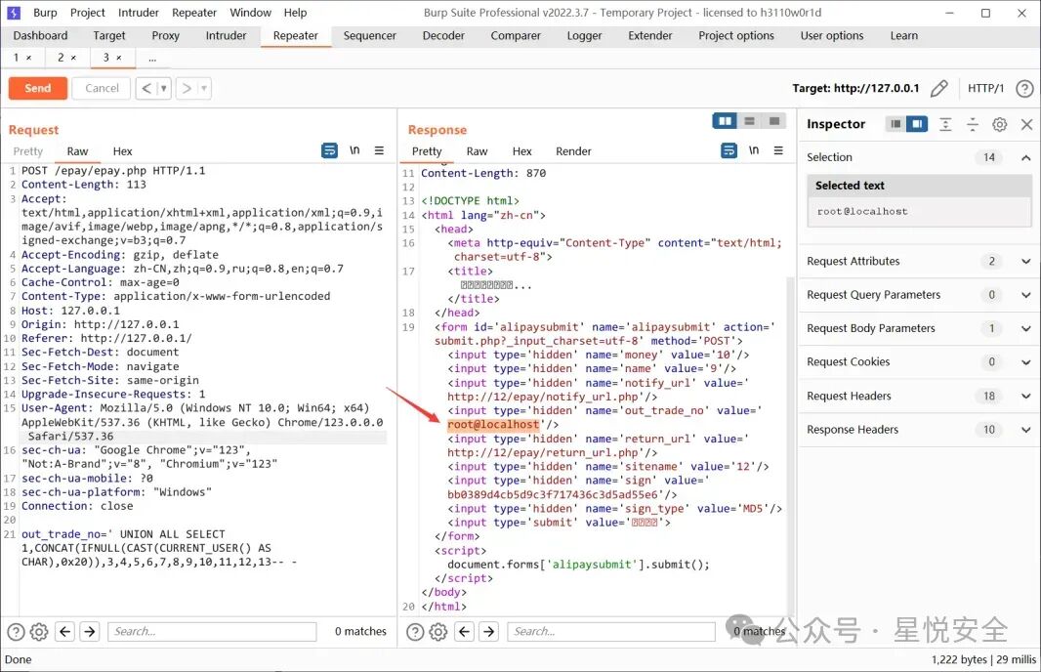Expand all Inspector sections icon

pos(945,124)
